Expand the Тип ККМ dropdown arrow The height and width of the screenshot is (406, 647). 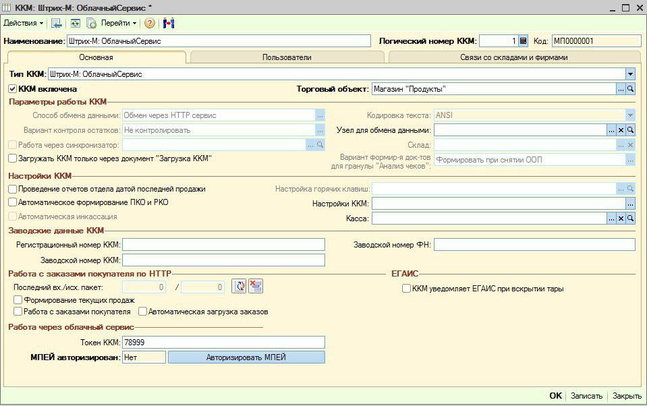(x=630, y=74)
